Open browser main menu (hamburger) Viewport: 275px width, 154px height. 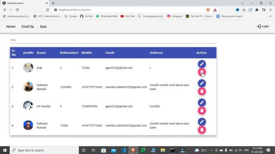[270, 10]
